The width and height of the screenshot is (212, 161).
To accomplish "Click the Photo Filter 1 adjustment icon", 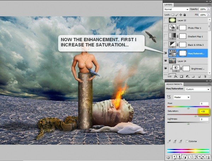I will point(172,28).
